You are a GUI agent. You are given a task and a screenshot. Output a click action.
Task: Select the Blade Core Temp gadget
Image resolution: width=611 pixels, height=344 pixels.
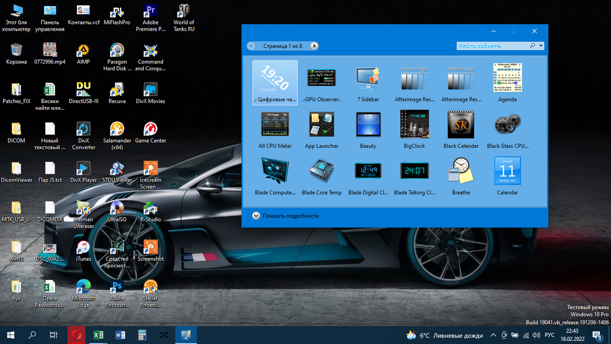coord(322,176)
